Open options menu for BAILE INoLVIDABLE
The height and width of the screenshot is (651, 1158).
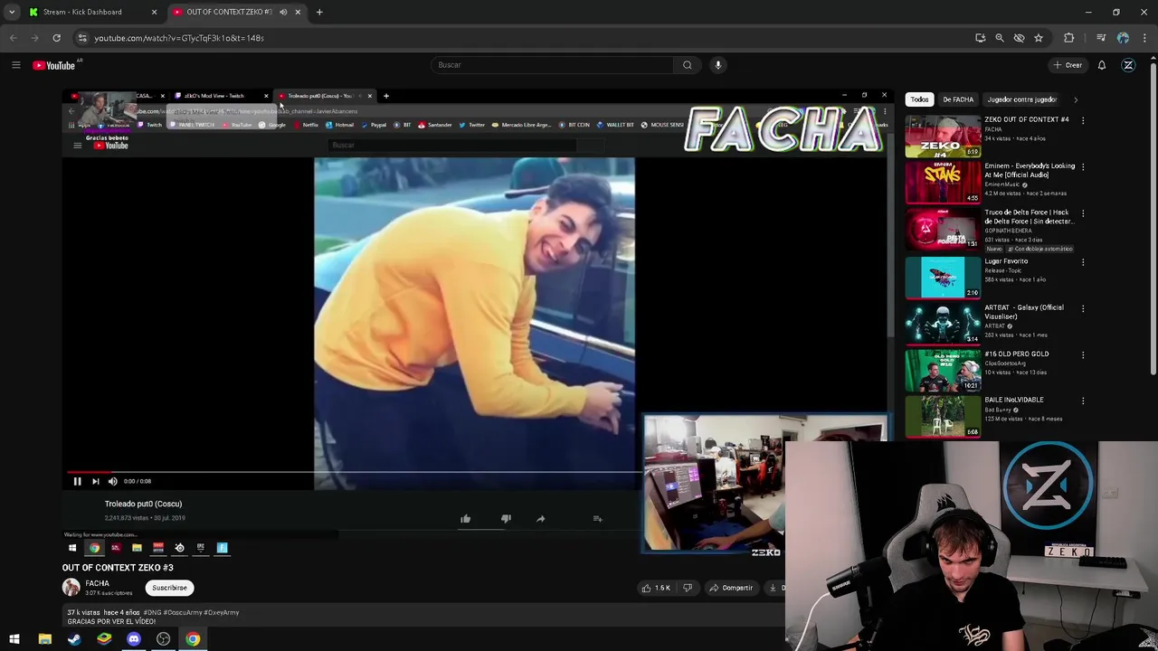1083,401
